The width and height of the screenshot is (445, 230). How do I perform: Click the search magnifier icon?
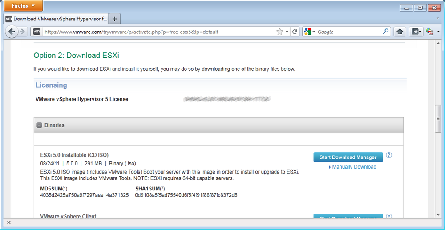[x=386, y=32]
